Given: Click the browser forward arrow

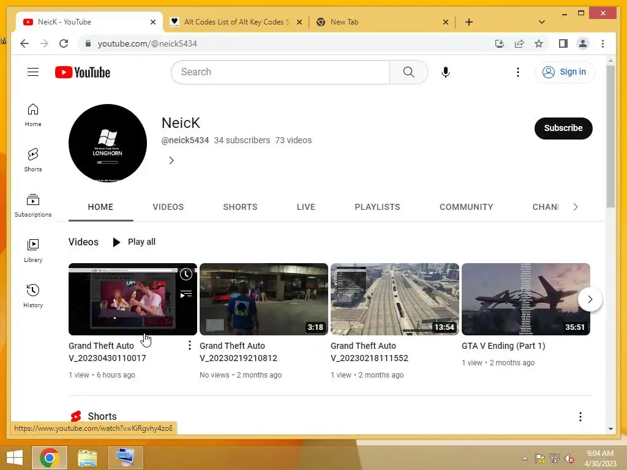Looking at the screenshot, I should (x=44, y=43).
